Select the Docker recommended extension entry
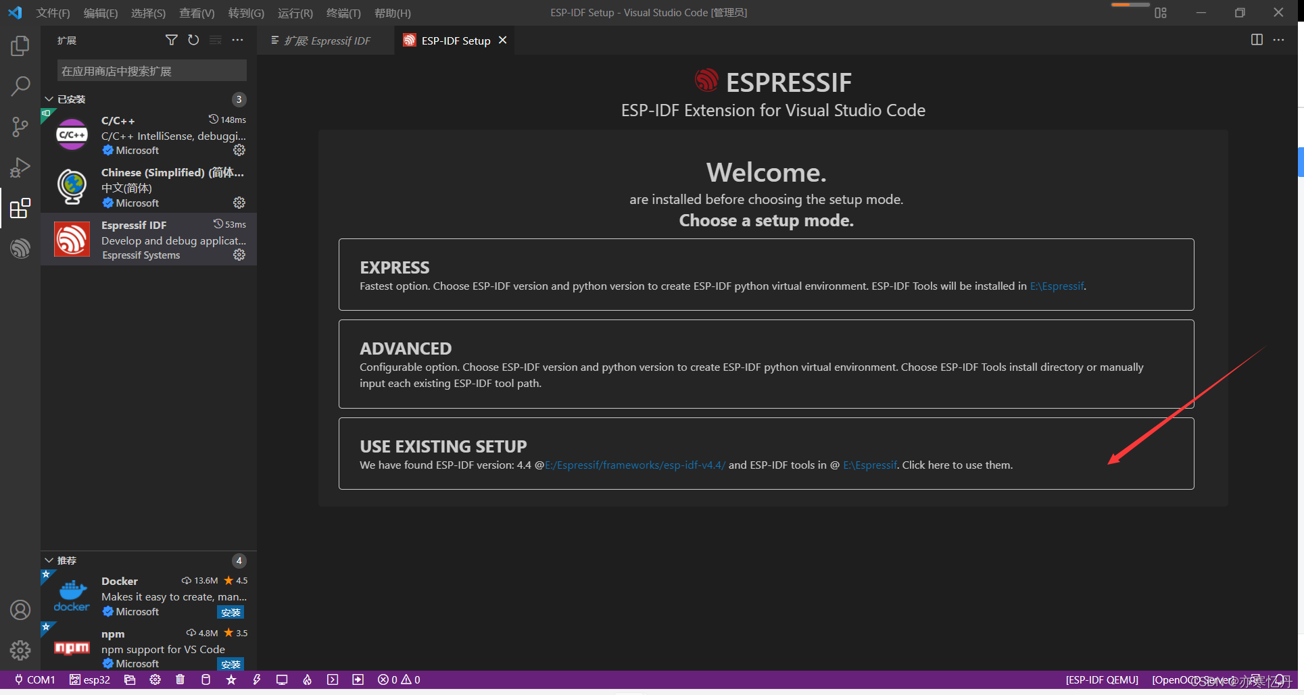 tap(149, 596)
